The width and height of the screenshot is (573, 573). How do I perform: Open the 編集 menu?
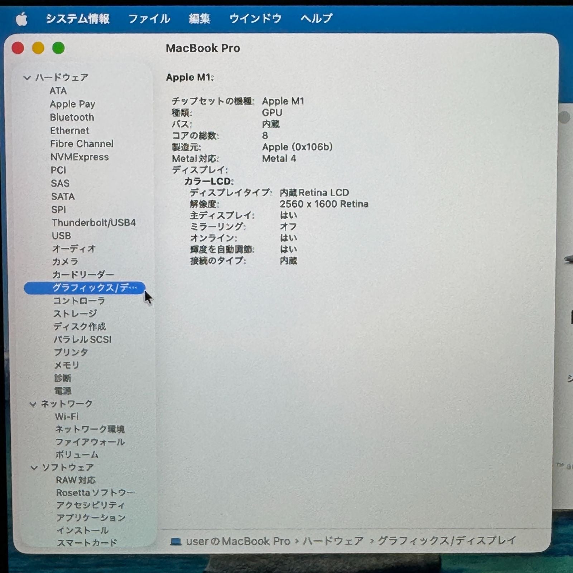[199, 19]
